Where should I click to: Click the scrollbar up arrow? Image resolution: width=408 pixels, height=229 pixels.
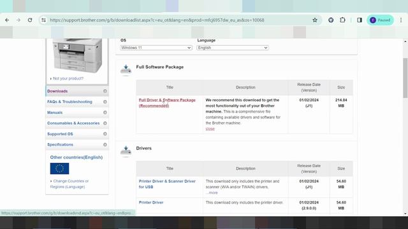(405, 41)
